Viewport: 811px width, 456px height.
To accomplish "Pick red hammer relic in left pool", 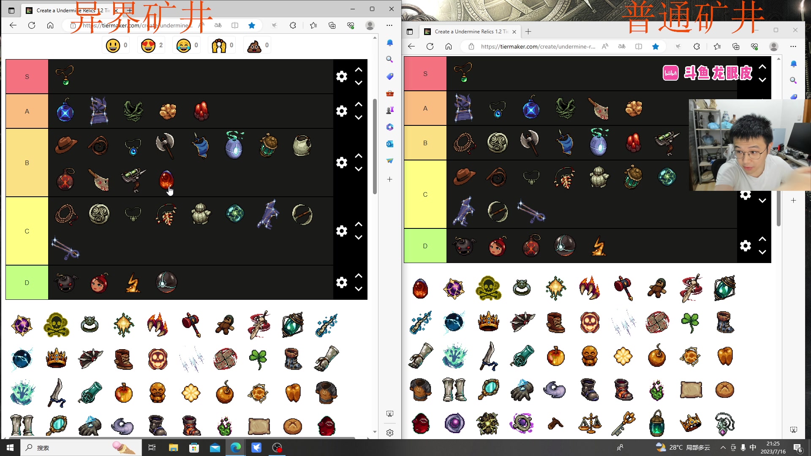I will (191, 325).
